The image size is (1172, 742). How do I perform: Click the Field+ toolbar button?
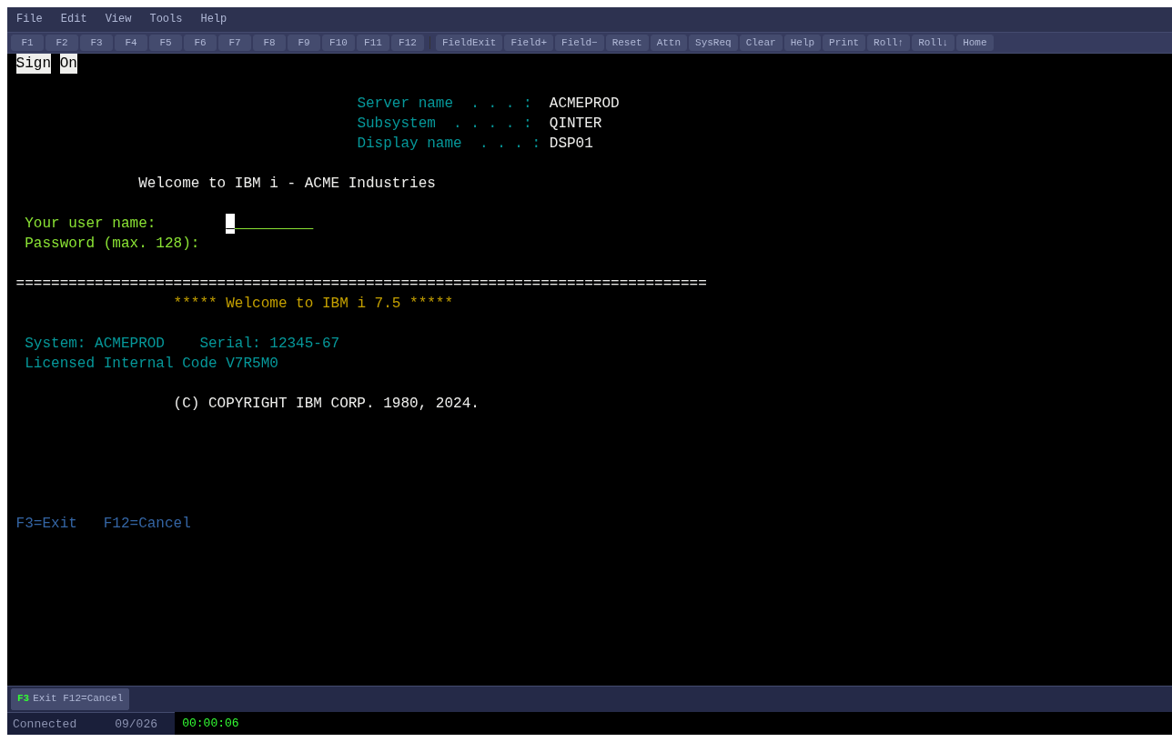529,43
